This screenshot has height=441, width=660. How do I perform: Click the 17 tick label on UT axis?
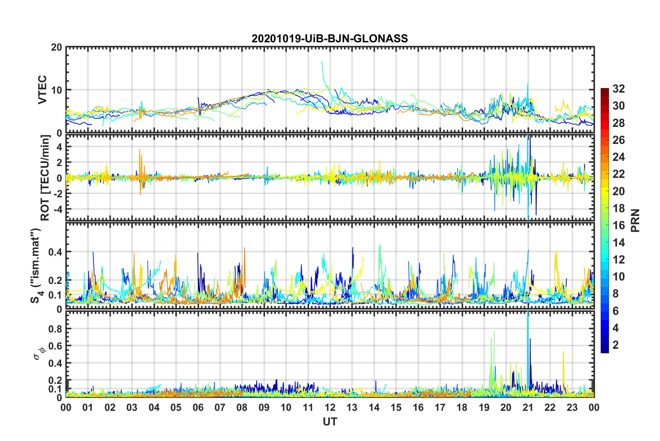pos(440,407)
